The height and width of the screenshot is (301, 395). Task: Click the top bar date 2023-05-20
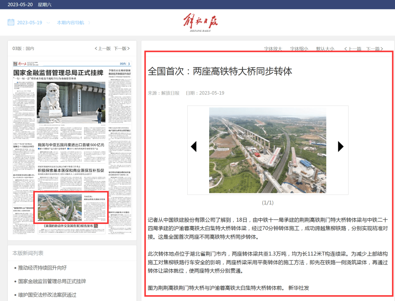coord(20,4)
